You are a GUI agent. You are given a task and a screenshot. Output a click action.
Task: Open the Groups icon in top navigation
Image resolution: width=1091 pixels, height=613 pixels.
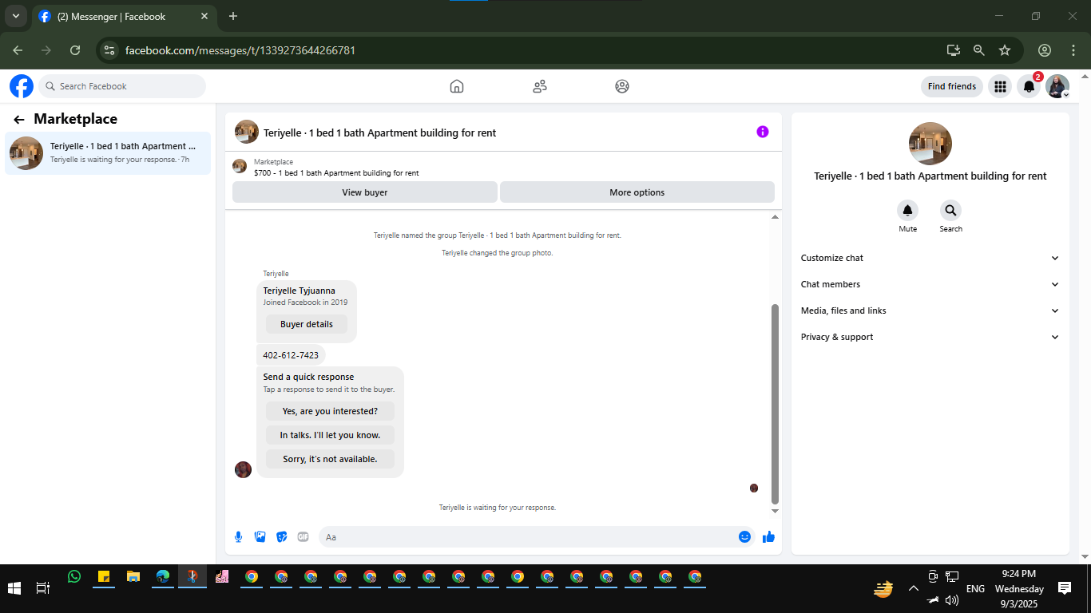coord(622,86)
